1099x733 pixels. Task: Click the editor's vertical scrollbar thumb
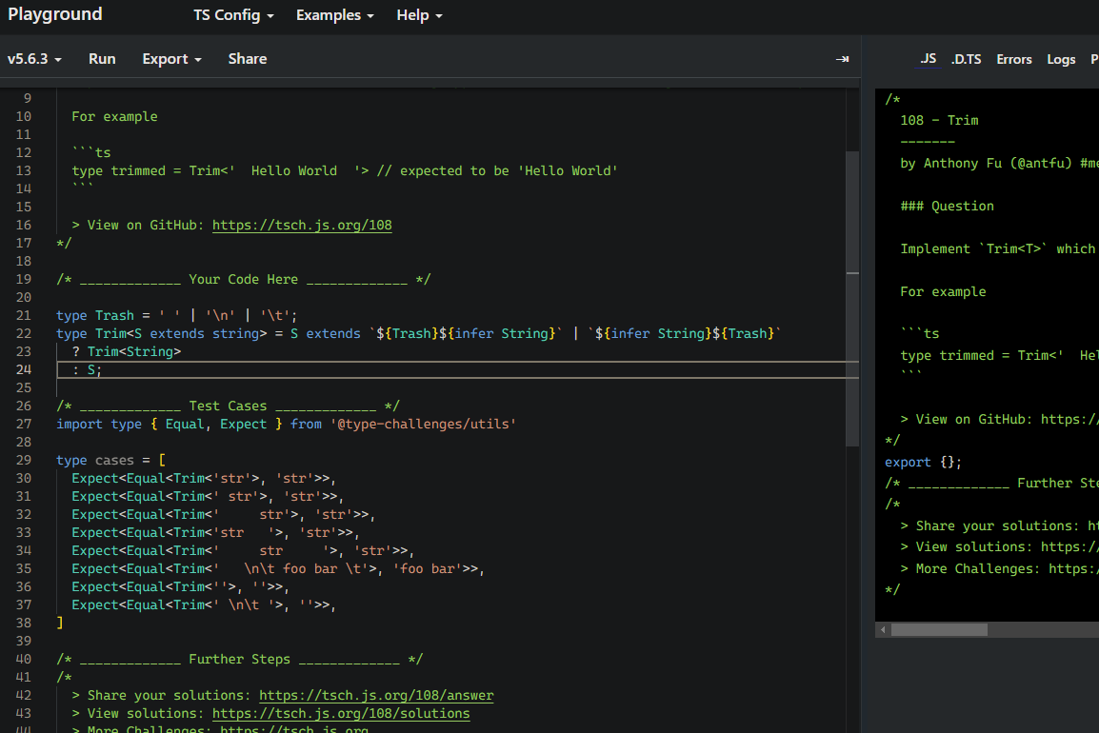[852, 297]
